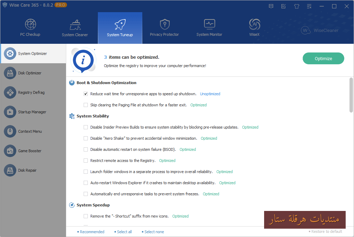354x237 pixels.
Task: Click the WiseCleaner logo
Action: (x=319, y=30)
